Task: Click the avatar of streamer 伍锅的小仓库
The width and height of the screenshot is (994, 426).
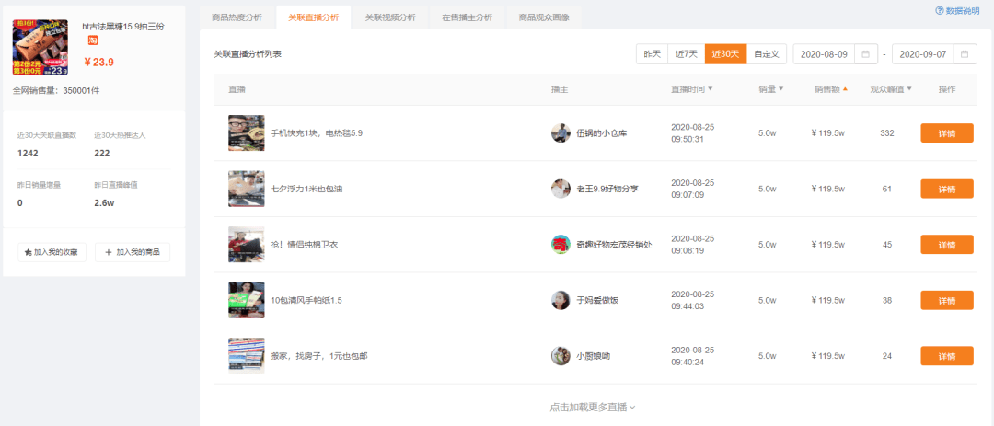Action: point(561,133)
